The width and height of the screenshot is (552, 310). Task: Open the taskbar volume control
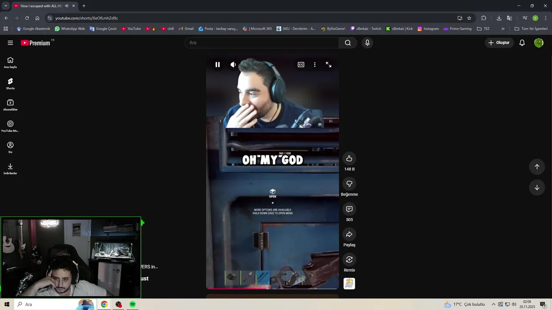coord(514,304)
